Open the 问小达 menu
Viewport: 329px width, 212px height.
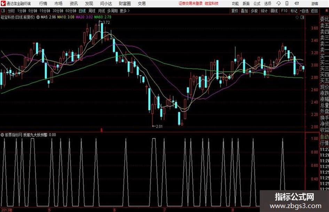click(106, 3)
